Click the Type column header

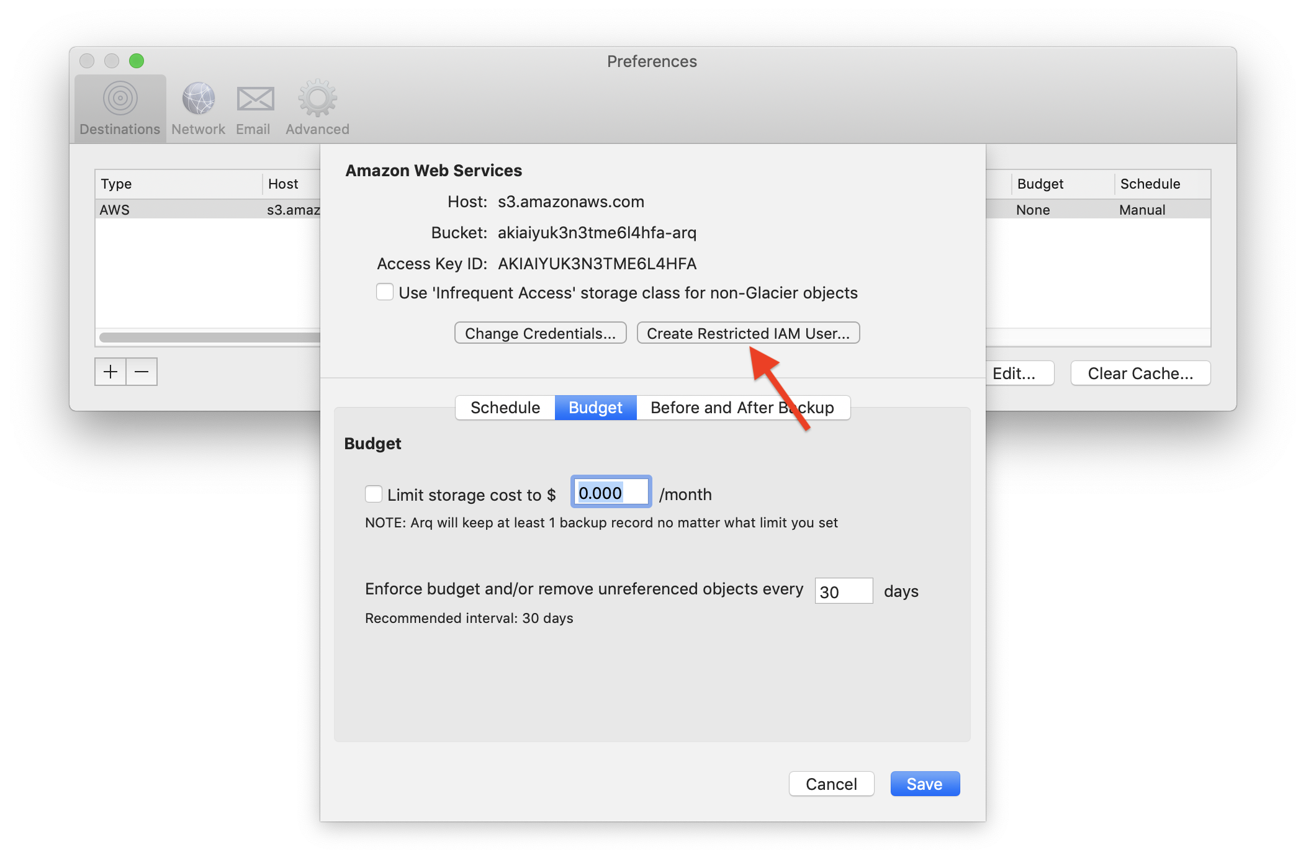pos(179,184)
